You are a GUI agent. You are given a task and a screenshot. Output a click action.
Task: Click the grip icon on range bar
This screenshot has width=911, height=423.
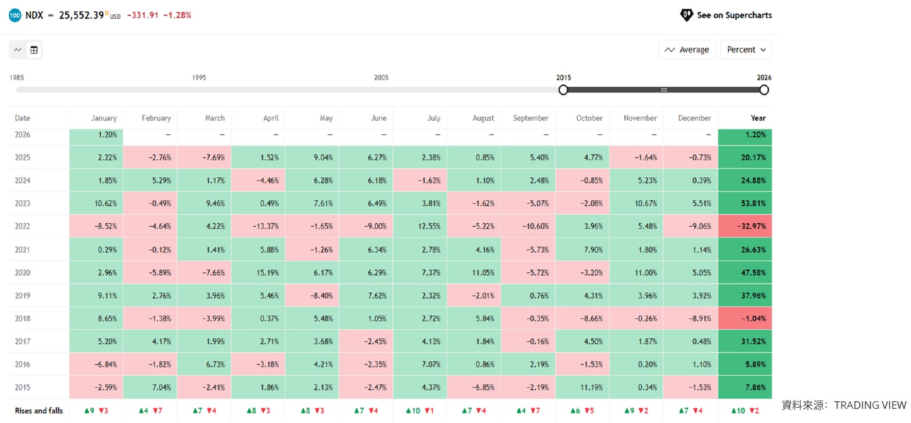(664, 90)
